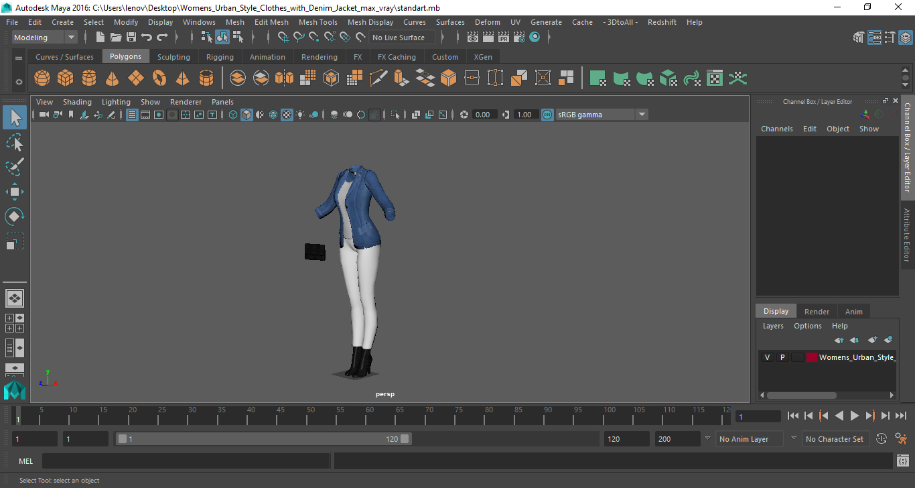Toggle smooth shade all in viewport

click(x=247, y=115)
